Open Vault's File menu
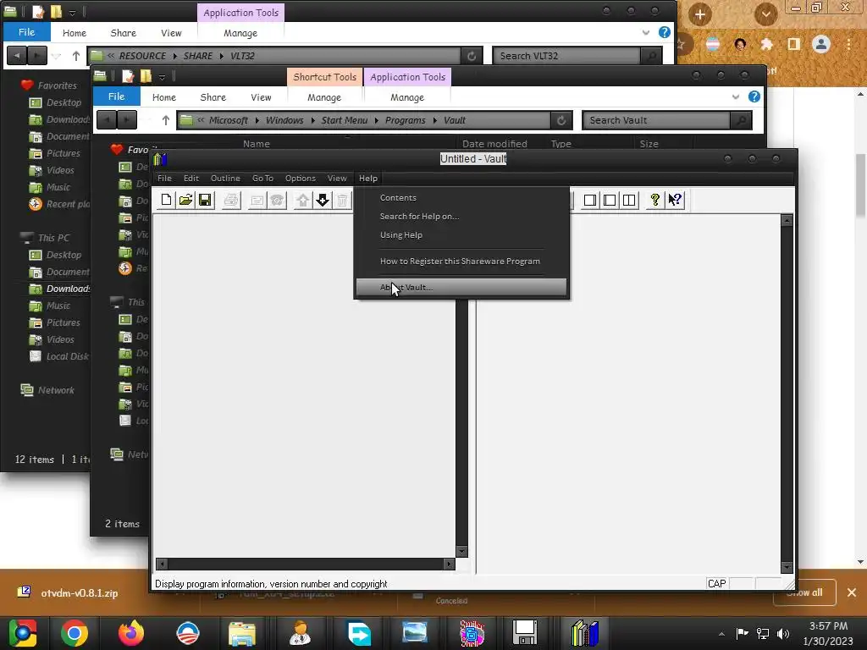 (164, 178)
